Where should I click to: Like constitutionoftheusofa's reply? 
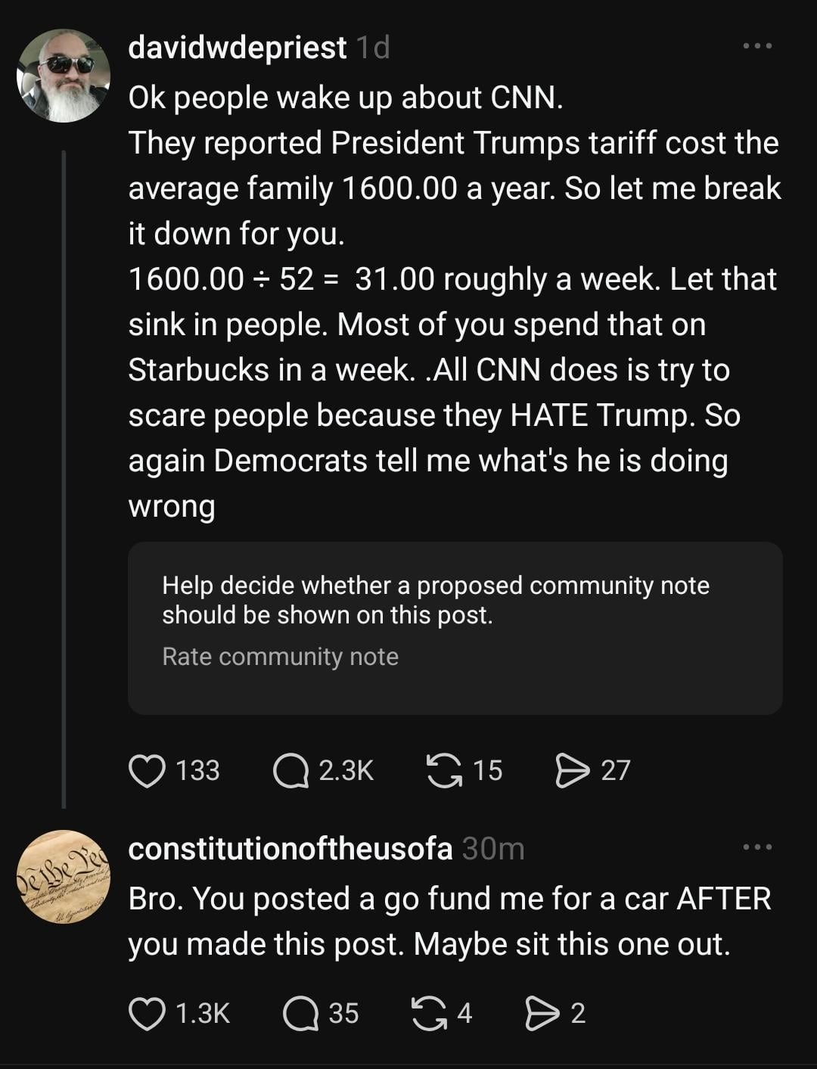pyautogui.click(x=148, y=1014)
